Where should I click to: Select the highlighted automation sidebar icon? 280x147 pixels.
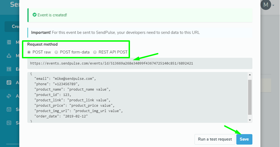[x=9, y=83]
